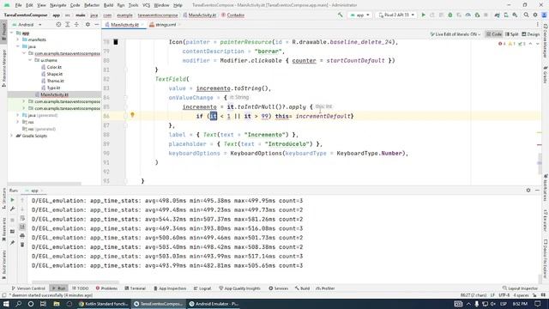Hide the Project tool window

[x=97, y=25]
